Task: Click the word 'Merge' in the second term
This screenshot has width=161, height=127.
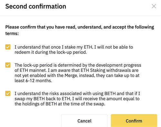Action: [x=71, y=76]
